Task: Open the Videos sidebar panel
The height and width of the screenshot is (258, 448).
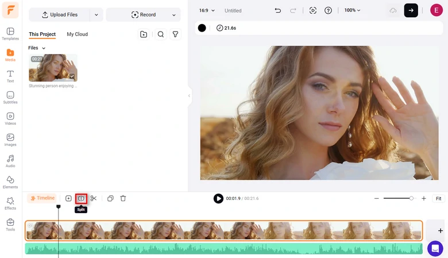Action: click(10, 119)
